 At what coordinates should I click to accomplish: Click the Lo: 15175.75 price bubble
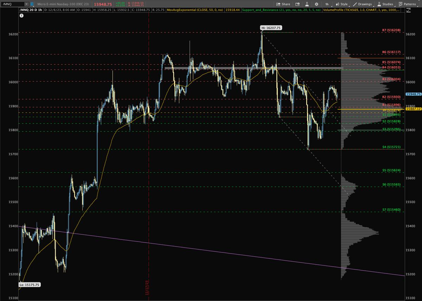point(30,285)
